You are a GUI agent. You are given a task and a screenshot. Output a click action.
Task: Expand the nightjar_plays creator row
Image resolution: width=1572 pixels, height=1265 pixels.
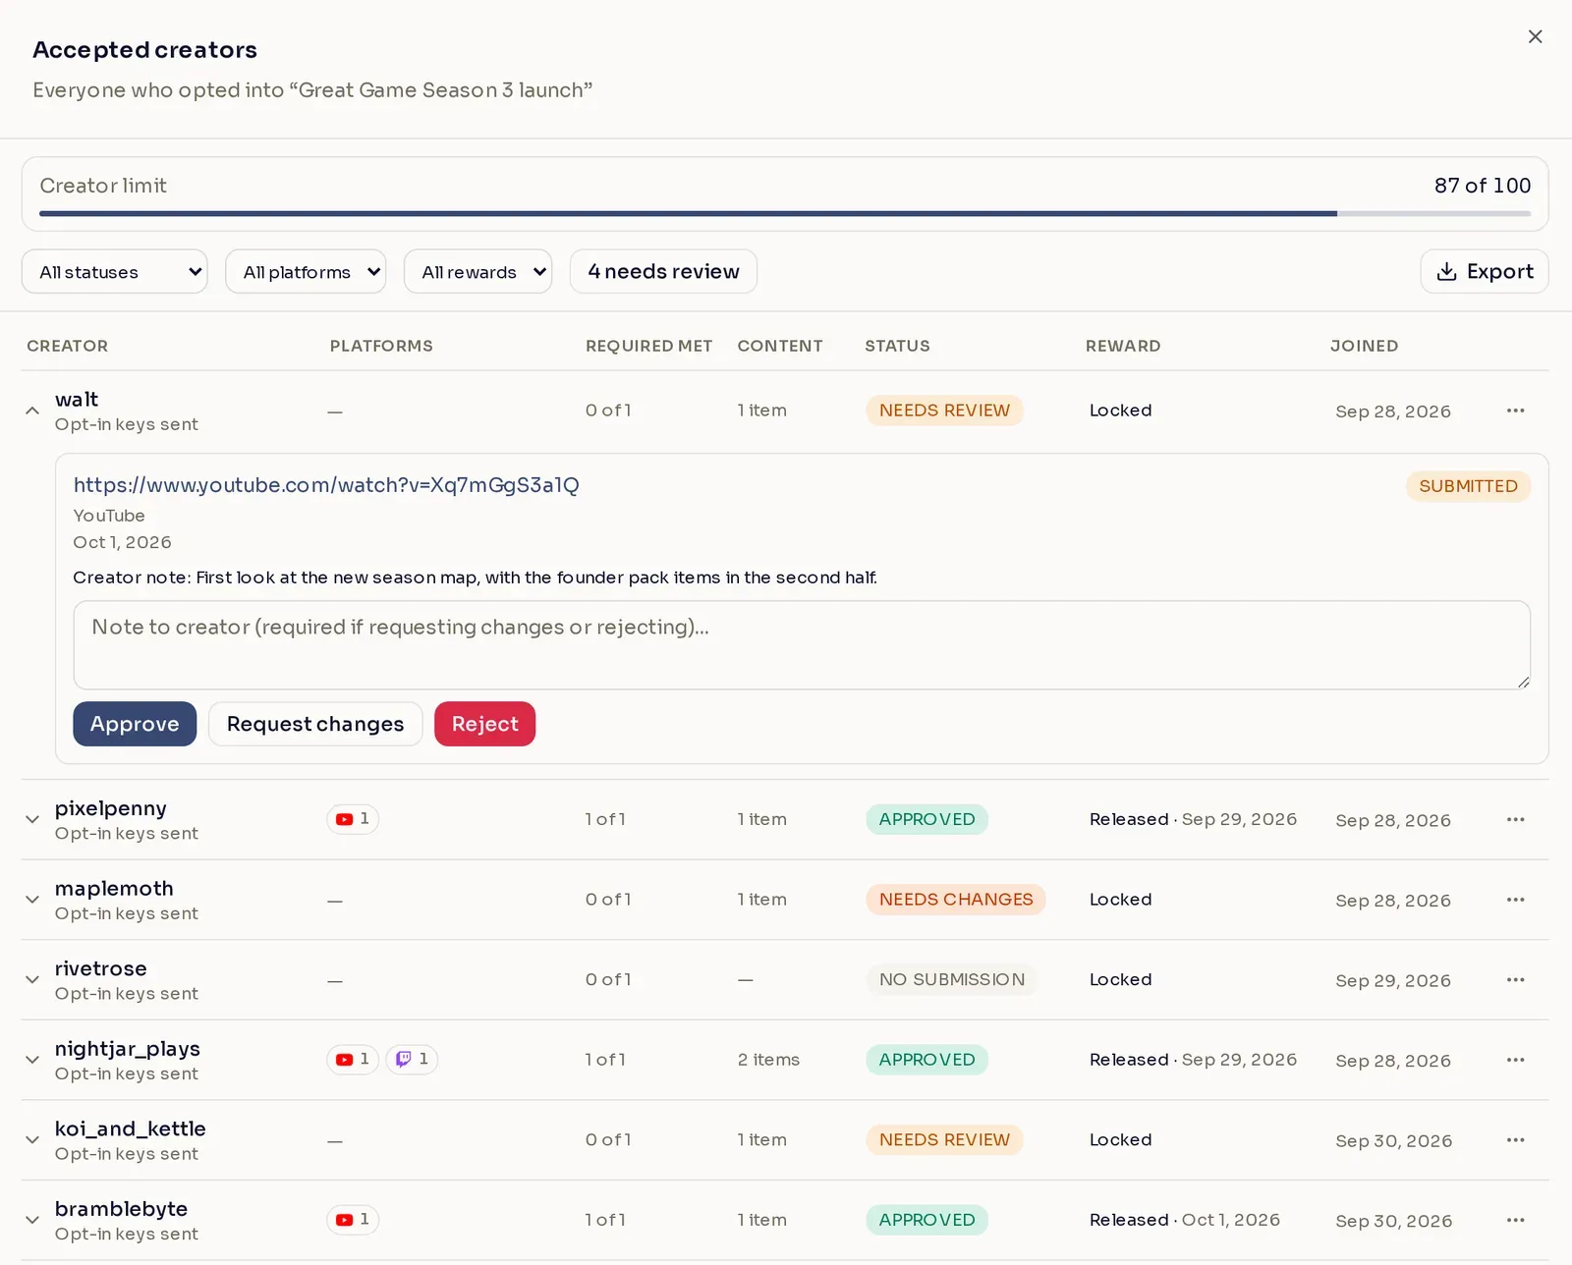[32, 1060]
